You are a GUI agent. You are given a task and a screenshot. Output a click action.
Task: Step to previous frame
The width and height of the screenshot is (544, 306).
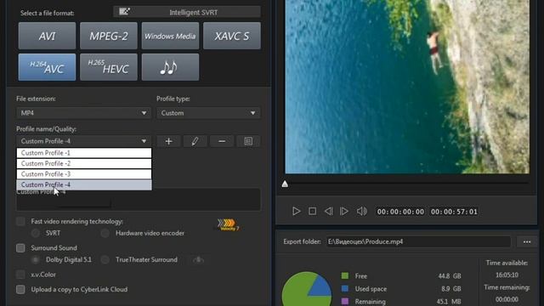point(328,212)
